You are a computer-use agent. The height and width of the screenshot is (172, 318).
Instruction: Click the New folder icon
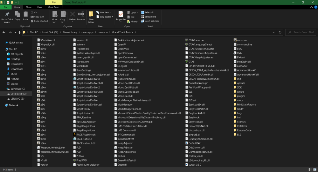point(91,14)
